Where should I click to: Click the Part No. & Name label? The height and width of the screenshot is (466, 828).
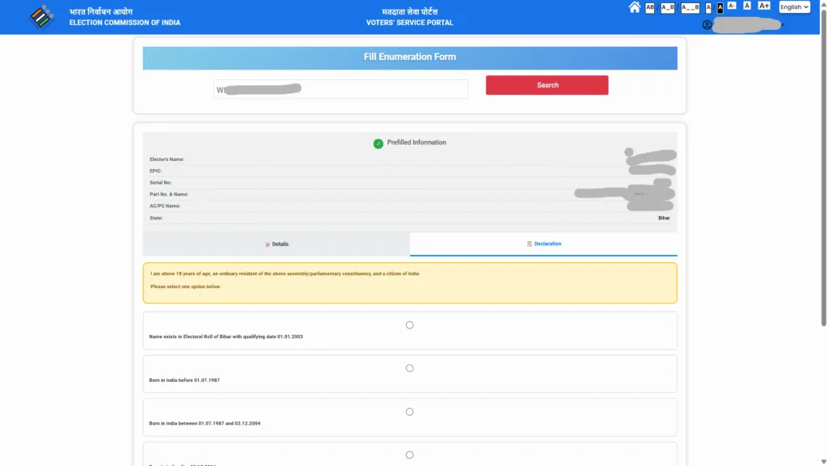click(168, 194)
